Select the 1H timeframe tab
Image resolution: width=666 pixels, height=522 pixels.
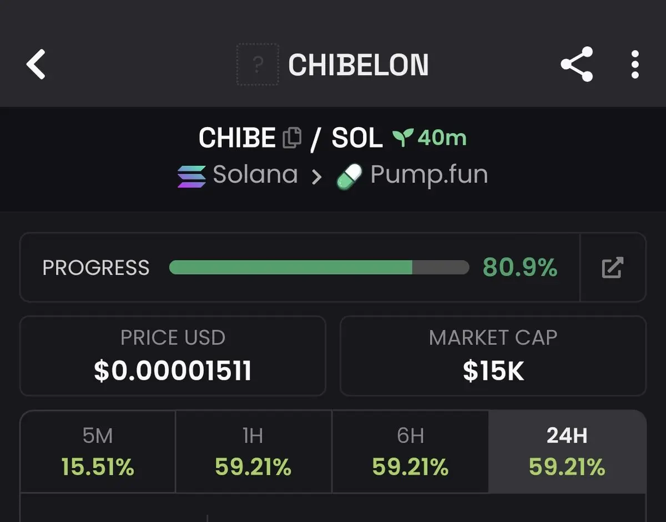coord(253,452)
